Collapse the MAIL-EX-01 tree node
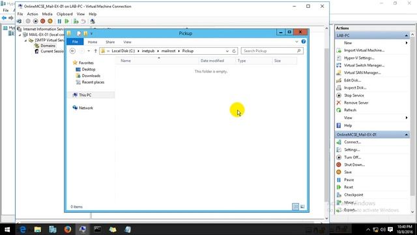The width and height of the screenshot is (417, 235). 20,35
